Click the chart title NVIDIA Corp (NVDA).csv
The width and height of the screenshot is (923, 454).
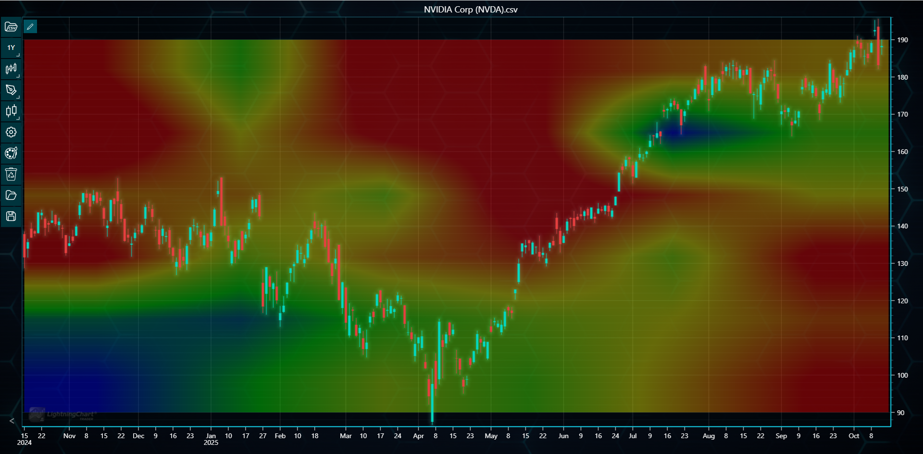coord(471,10)
